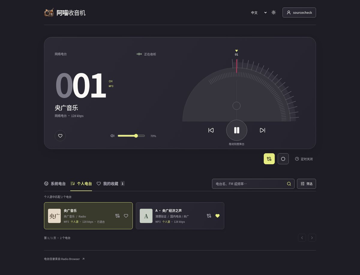Click the '第 1 / 1 页' page status text
This screenshot has width=360, height=275.
click(50, 238)
